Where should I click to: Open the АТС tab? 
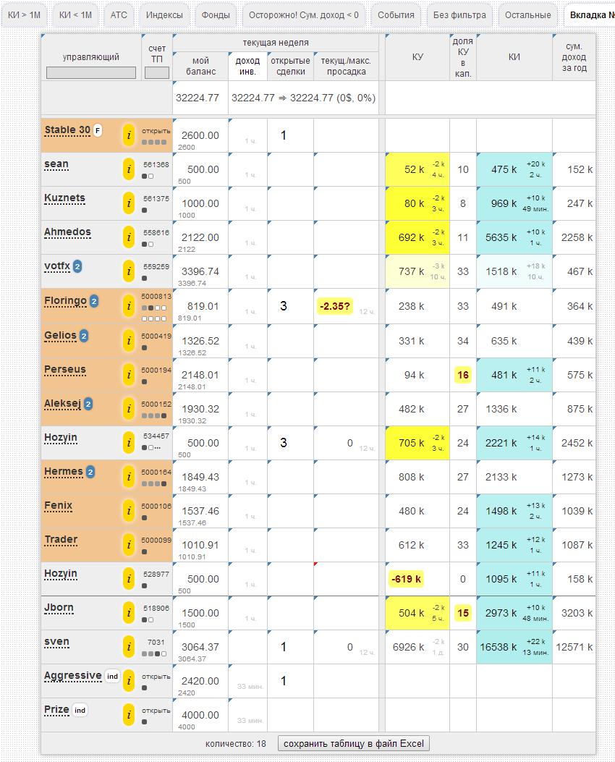pos(119,15)
